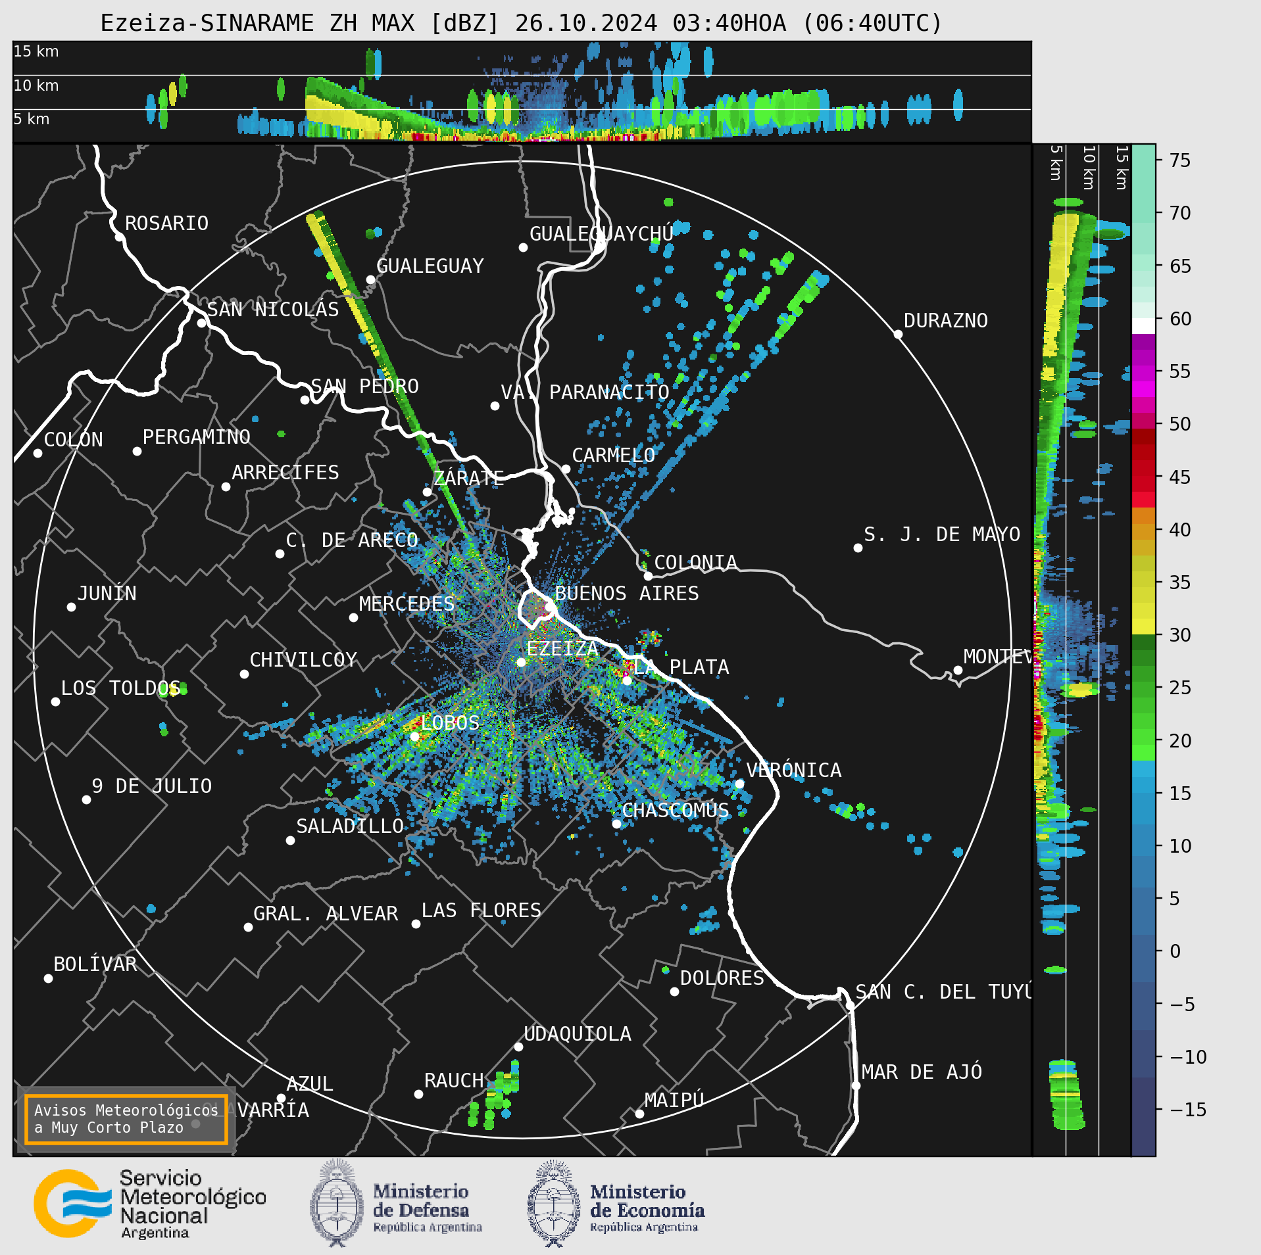Click the CHIVILCOY city label
This screenshot has width=1261, height=1255.
coord(304,660)
